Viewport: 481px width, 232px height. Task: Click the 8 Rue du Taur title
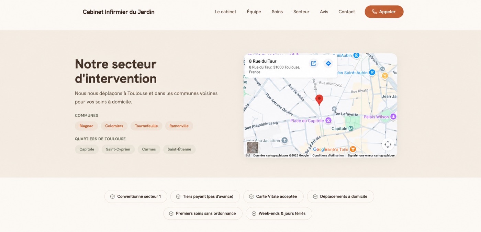point(263,61)
